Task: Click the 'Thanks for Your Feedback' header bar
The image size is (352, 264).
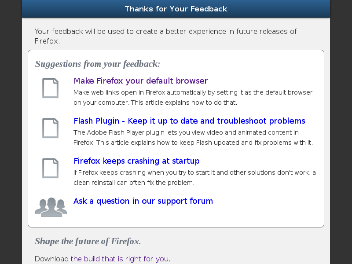Action: tap(176, 9)
